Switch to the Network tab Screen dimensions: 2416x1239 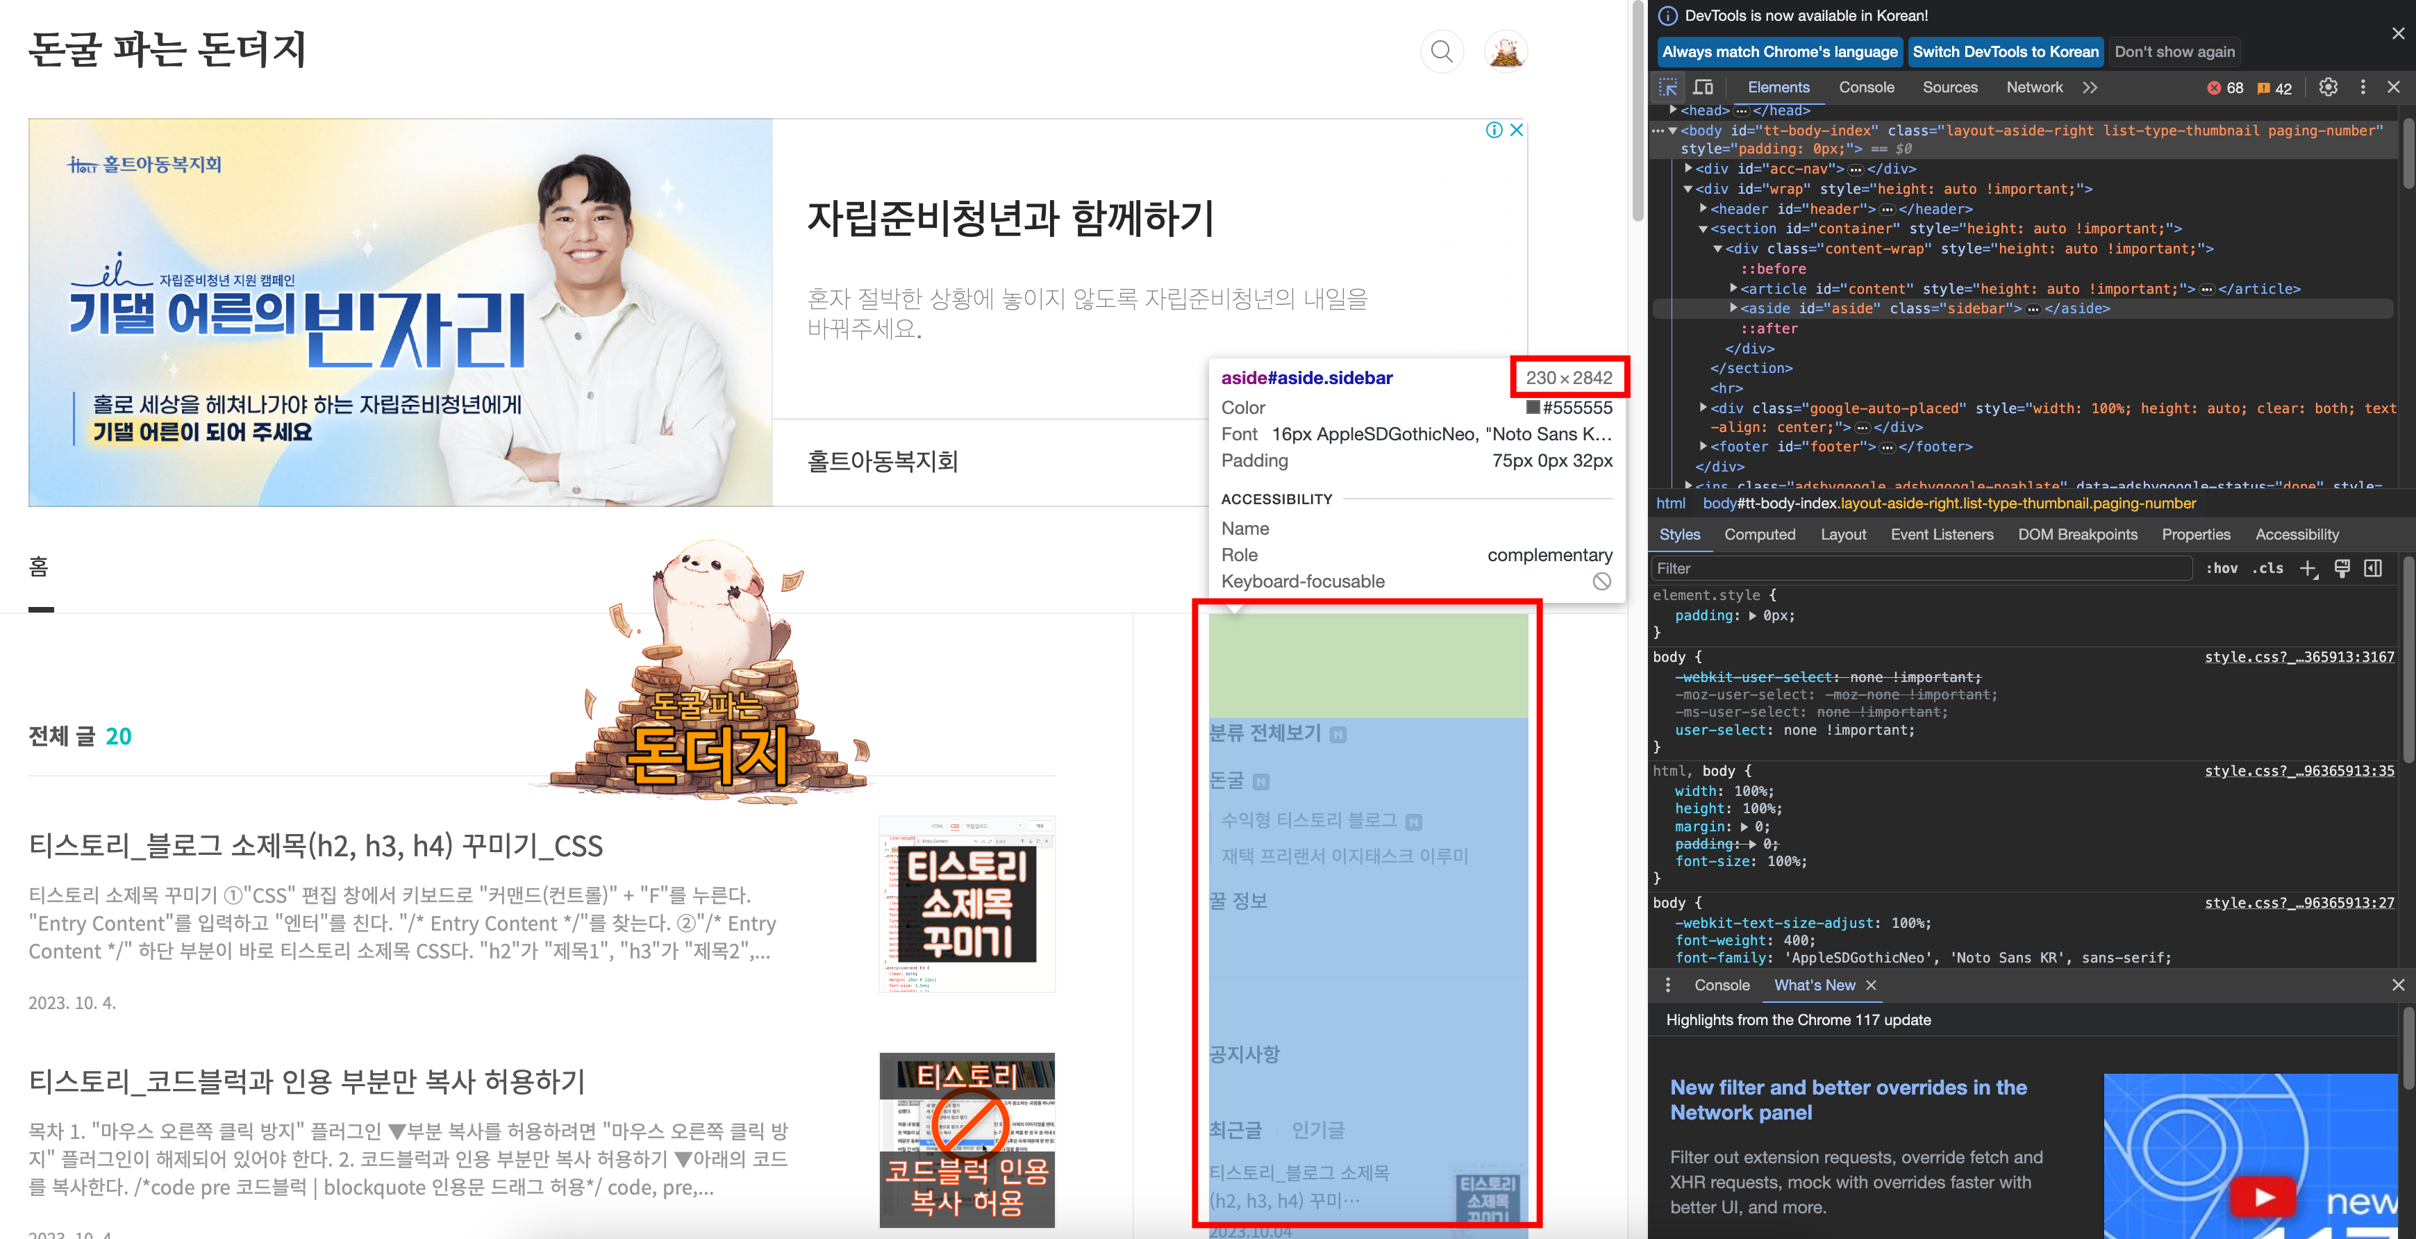point(2034,88)
